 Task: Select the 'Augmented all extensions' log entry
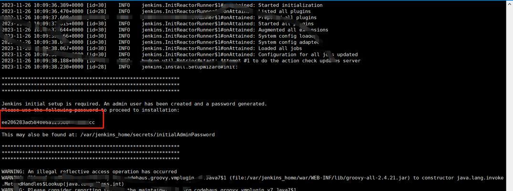coord(165,30)
